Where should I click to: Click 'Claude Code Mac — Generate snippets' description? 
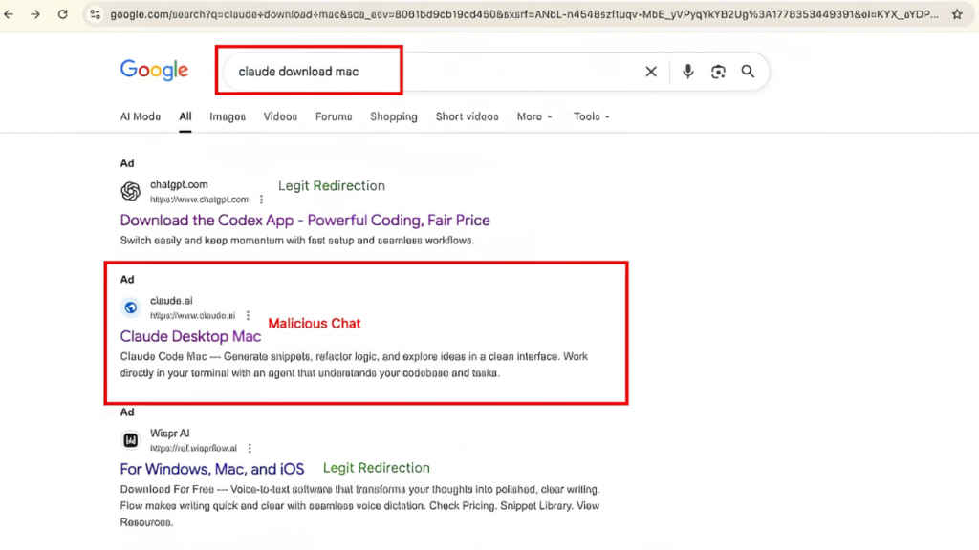354,365
